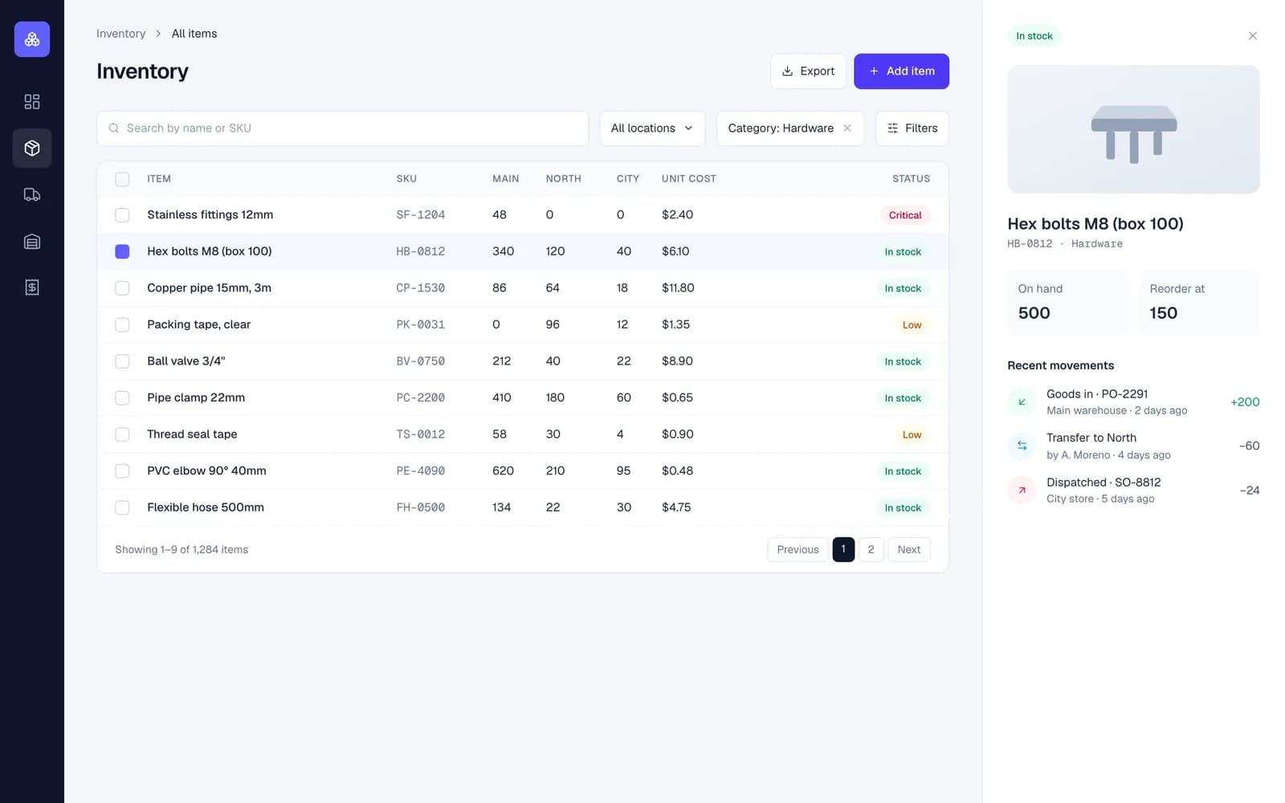The height and width of the screenshot is (803, 1285).
Task: Close the item detail panel
Action: tap(1252, 36)
